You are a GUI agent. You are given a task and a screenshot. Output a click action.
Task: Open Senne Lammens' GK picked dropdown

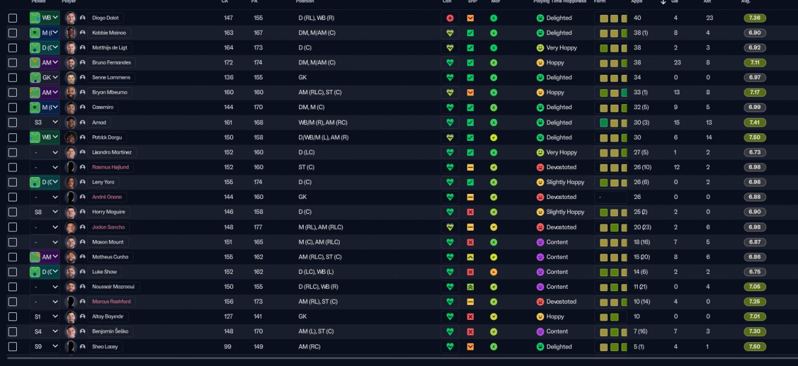44,78
